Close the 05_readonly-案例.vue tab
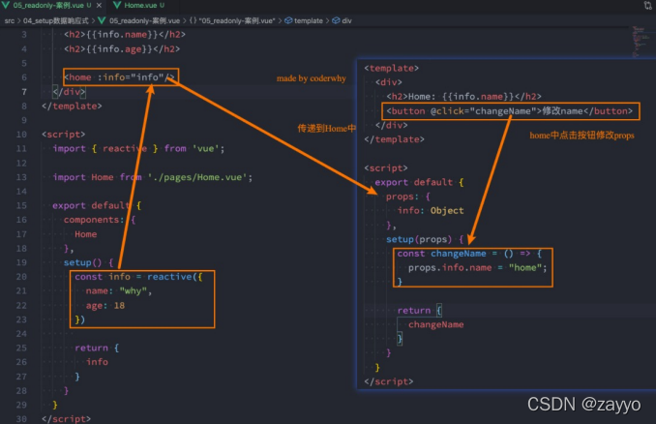The image size is (656, 424). 99,6
